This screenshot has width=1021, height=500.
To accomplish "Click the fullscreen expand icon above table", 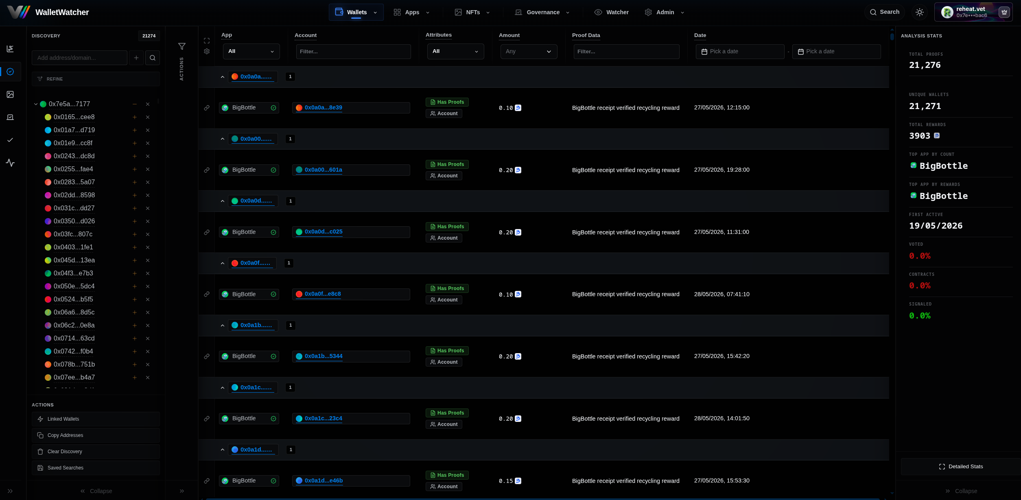I will (207, 41).
